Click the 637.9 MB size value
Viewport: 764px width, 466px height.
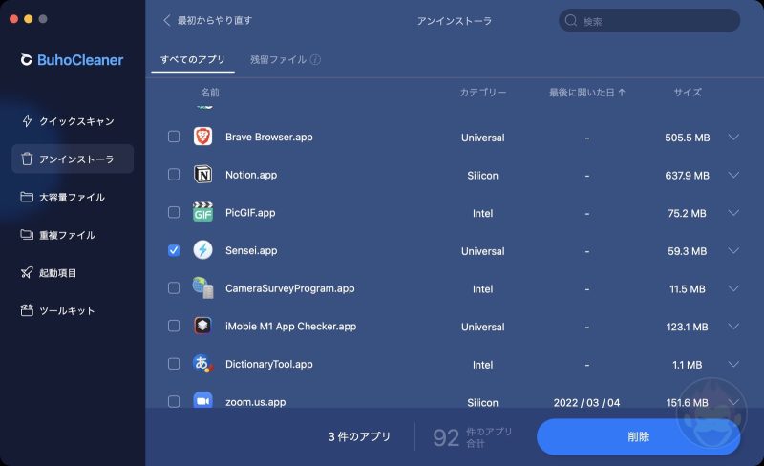point(688,176)
